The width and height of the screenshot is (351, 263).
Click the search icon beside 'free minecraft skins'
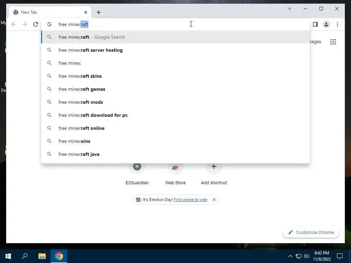49,76
